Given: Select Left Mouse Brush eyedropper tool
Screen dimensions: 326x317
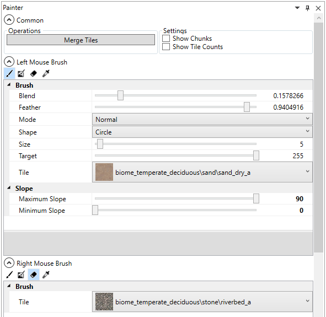Looking at the screenshot, I should (46, 73).
